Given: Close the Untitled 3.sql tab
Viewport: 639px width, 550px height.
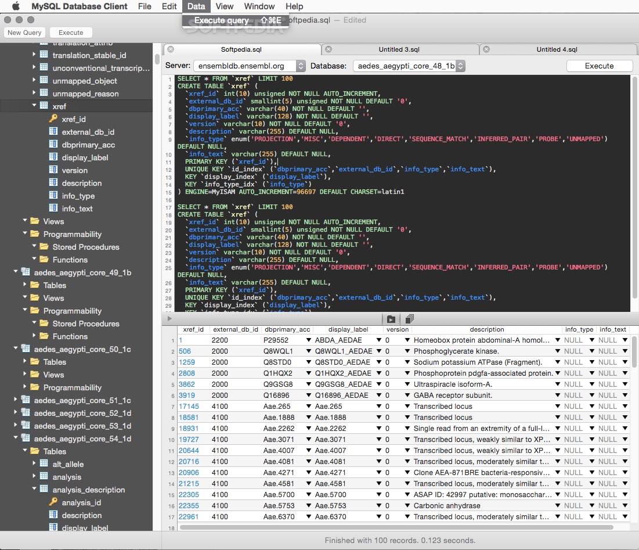Looking at the screenshot, I should coord(328,49).
